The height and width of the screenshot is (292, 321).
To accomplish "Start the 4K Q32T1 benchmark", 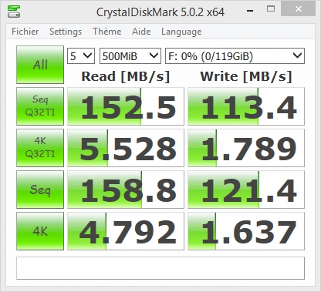I will (40, 148).
